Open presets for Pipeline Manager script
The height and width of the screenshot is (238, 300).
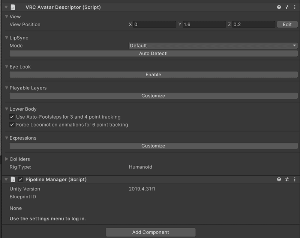pos(287,179)
